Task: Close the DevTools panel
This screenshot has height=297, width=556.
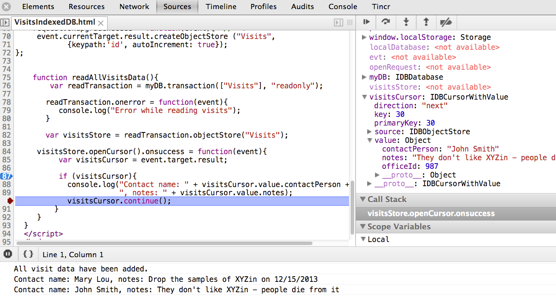Action: coord(6,6)
